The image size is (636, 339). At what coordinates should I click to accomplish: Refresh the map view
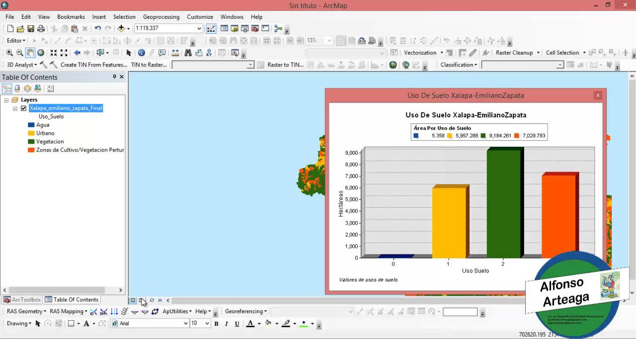pyautogui.click(x=152, y=300)
